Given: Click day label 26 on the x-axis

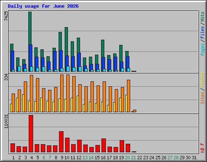Looking at the screenshot, I should 164,158.
